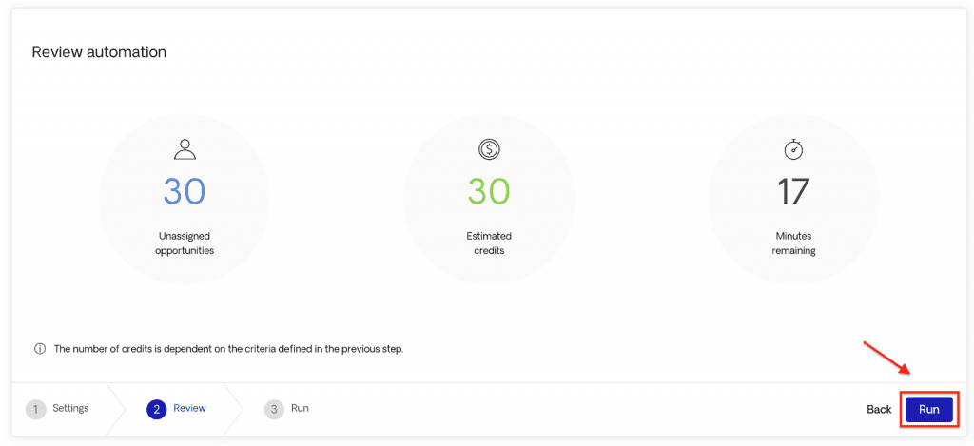The width and height of the screenshot is (974, 446).
Task: Click the step 3 number circle
Action: [275, 409]
